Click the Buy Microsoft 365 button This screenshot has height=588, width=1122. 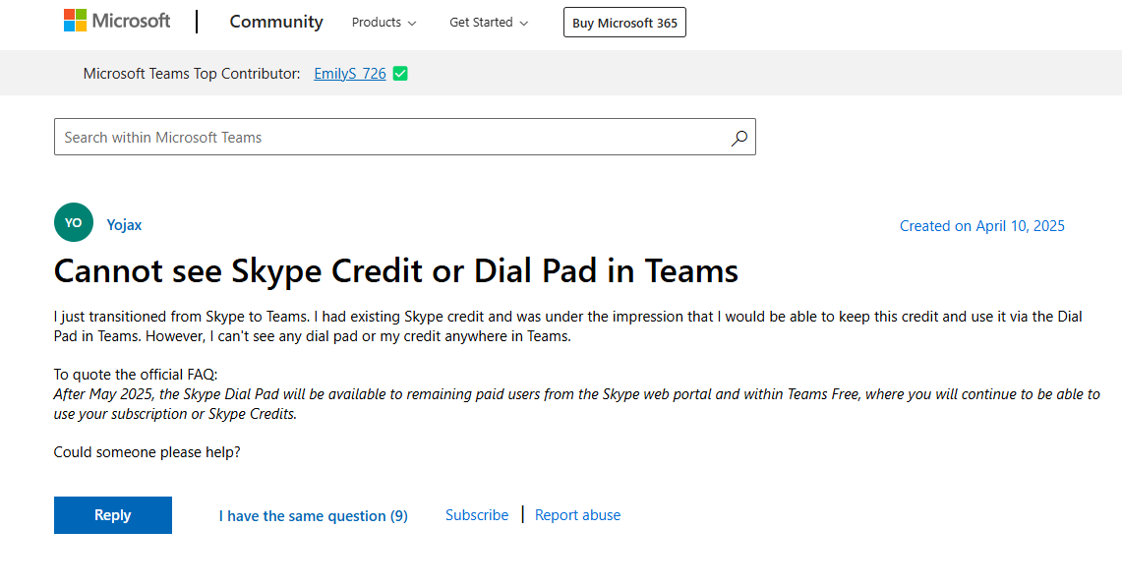[x=624, y=23]
